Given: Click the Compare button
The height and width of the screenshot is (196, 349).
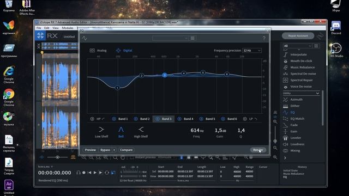Looking at the screenshot, I should (x=126, y=150).
